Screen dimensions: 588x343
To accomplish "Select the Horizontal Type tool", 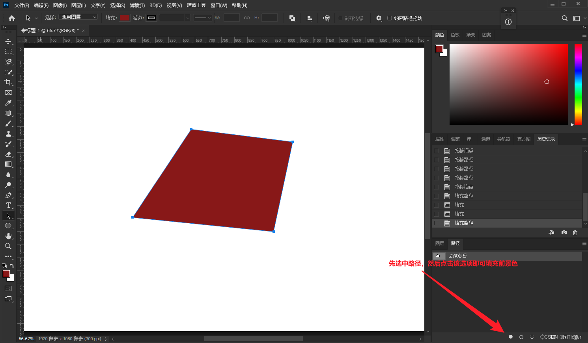I will 8,205.
